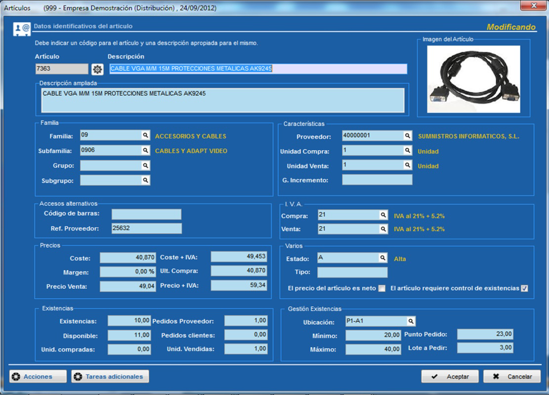Open Unidad Compra lookup magnifier
Image resolution: width=549 pixels, height=395 pixels.
[x=407, y=150]
